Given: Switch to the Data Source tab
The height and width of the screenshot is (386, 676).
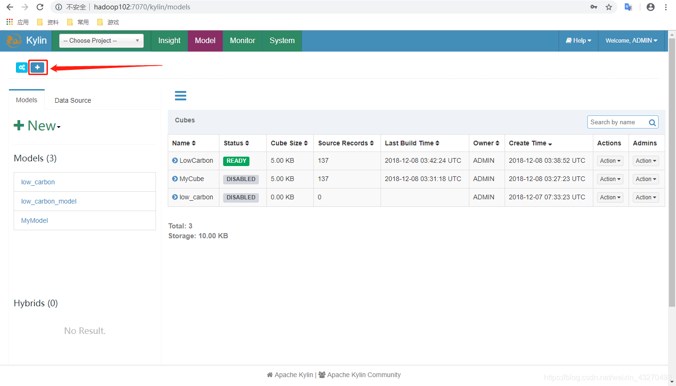Looking at the screenshot, I should coord(73,100).
